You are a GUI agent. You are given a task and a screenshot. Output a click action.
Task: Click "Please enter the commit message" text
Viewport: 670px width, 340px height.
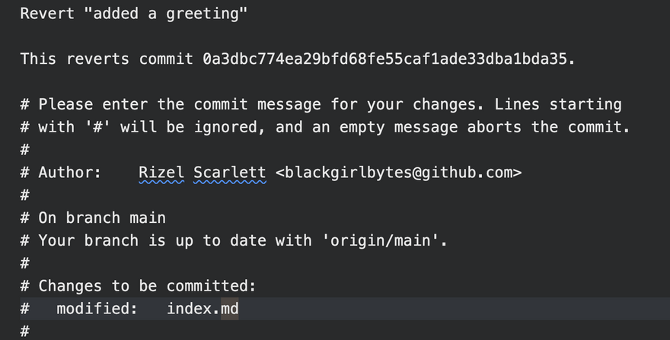183,104
